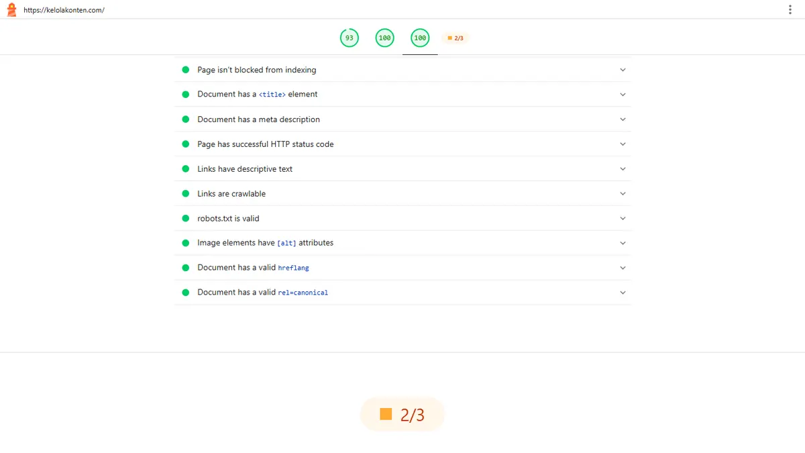Click green pass dot beside HTTP status
Screen dimensions: 805x453
tap(186, 144)
